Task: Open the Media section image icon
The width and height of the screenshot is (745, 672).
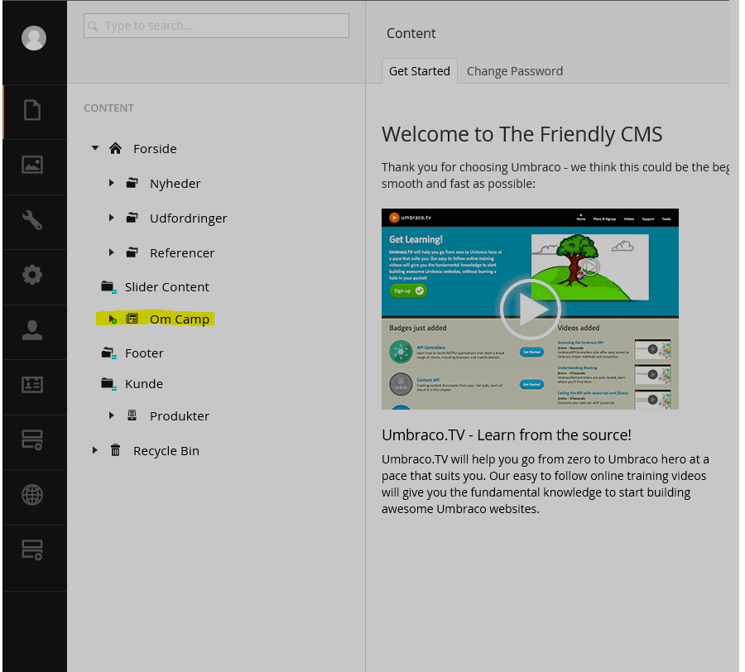Action: pos(32,165)
